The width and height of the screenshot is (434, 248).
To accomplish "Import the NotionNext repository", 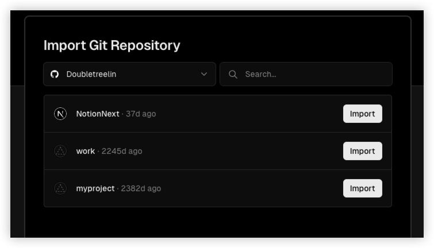I will pyautogui.click(x=363, y=114).
